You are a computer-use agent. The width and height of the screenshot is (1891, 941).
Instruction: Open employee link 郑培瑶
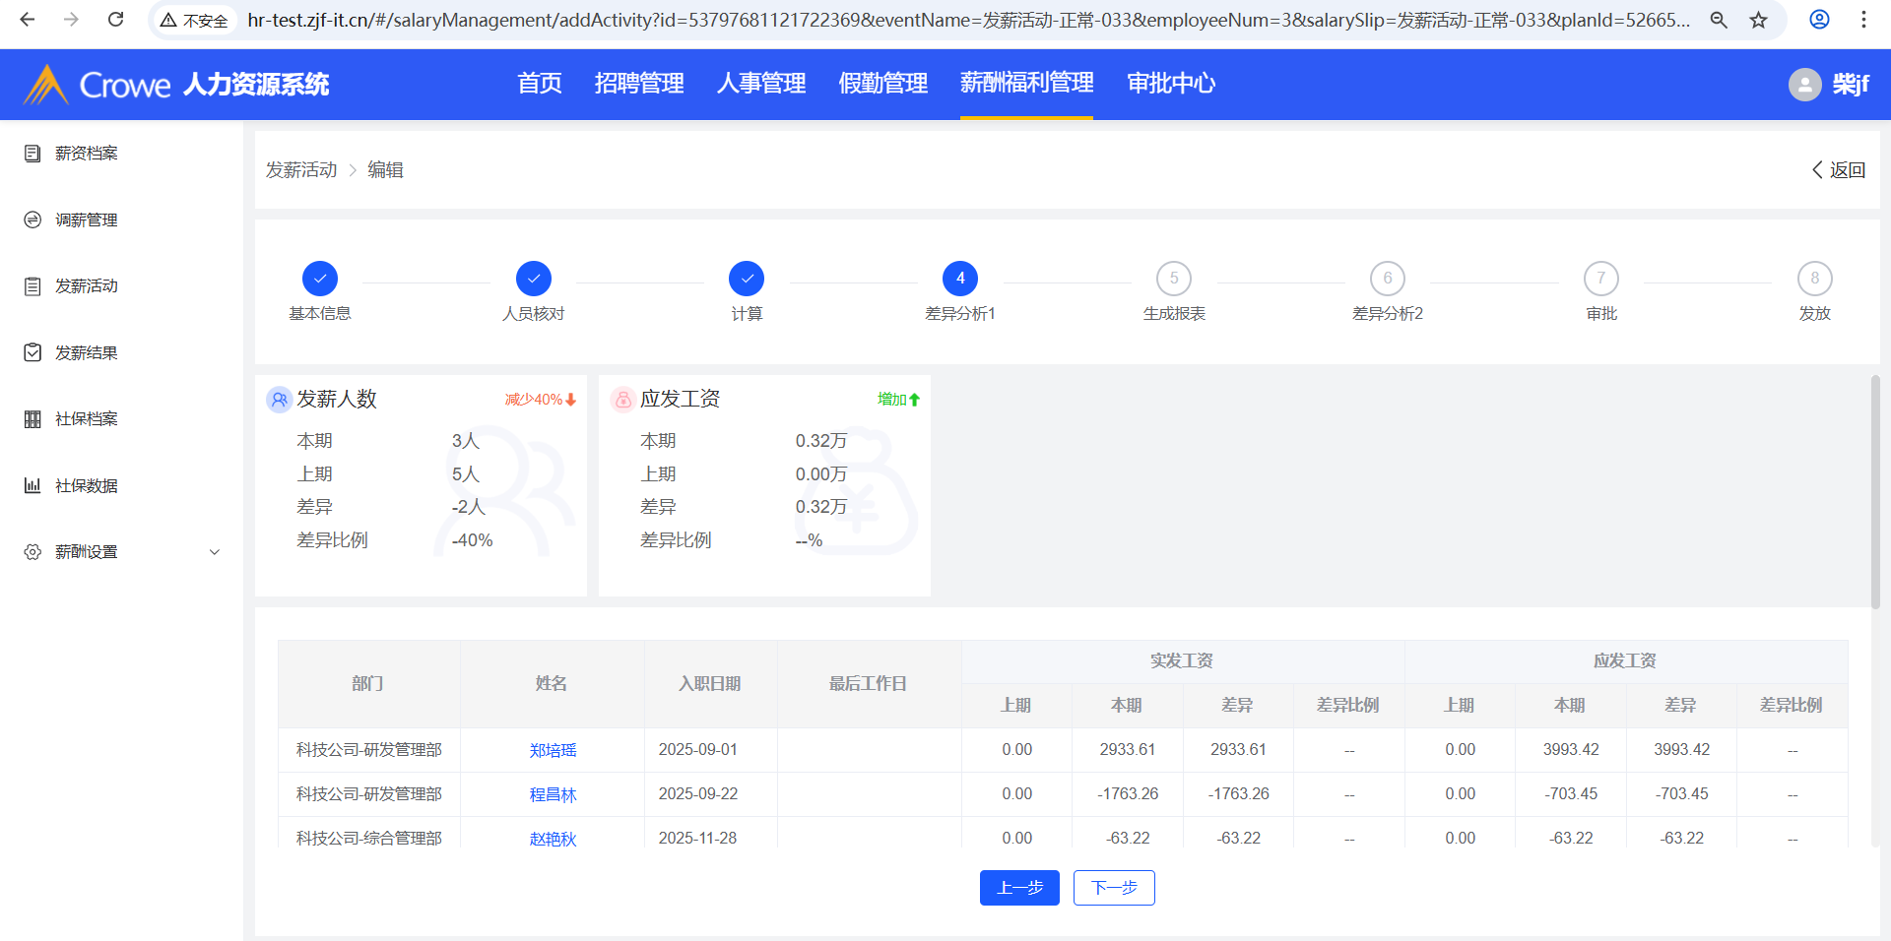(x=553, y=750)
